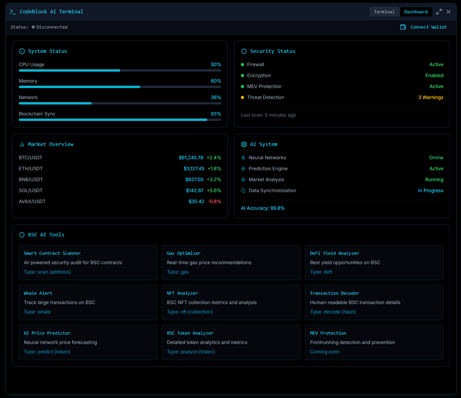This screenshot has height=398, width=461.
Task: Click the Connect Wallet button
Action: click(x=423, y=27)
